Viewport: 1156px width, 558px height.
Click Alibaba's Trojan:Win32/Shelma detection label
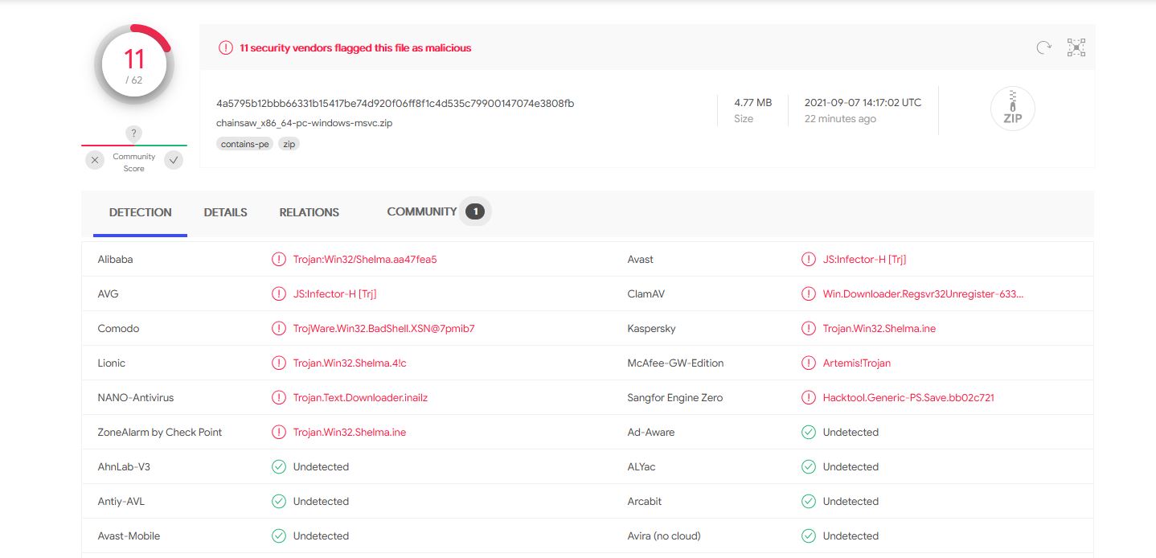365,260
